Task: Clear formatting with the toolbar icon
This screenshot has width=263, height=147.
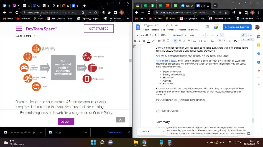Action: click(x=229, y=41)
